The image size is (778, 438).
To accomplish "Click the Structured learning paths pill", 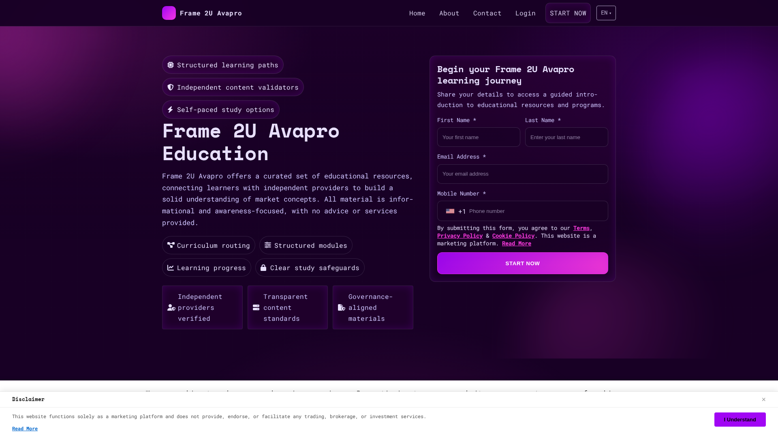I will pyautogui.click(x=223, y=65).
